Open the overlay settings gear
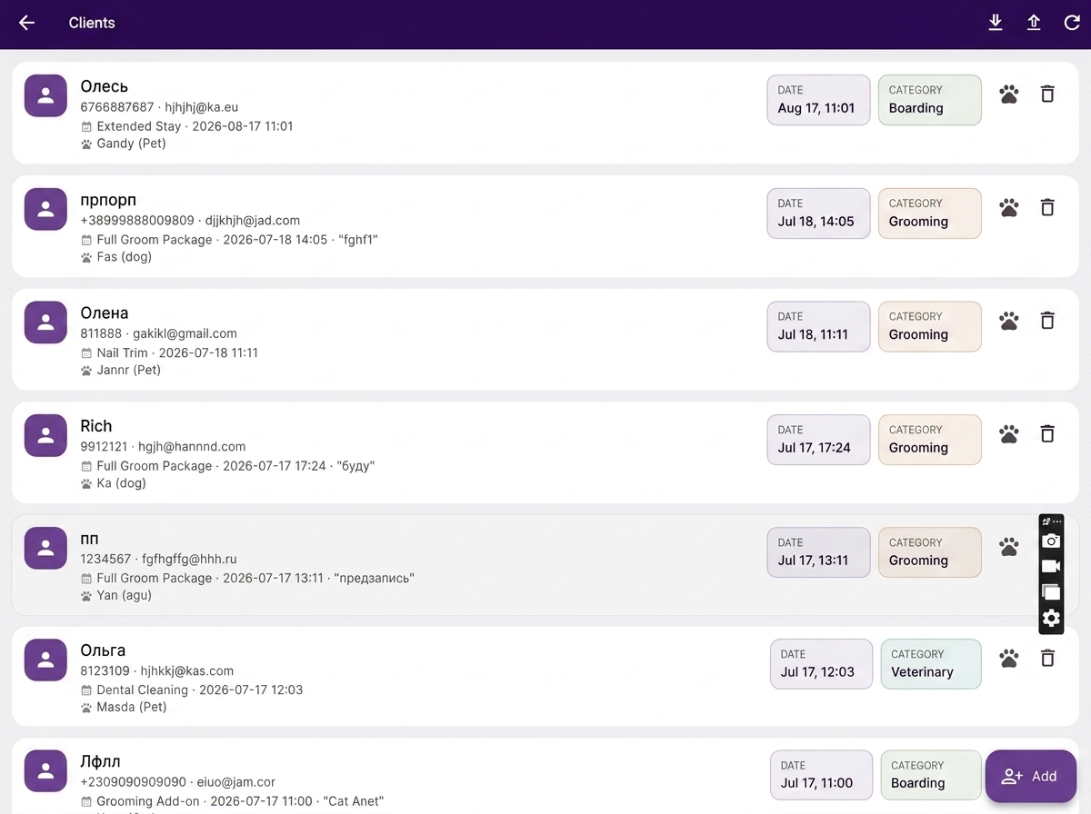Viewport: 1091px width, 814px height. click(x=1051, y=619)
